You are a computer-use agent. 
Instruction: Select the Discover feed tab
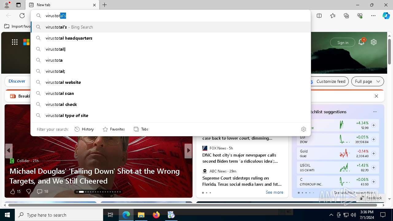(17, 81)
